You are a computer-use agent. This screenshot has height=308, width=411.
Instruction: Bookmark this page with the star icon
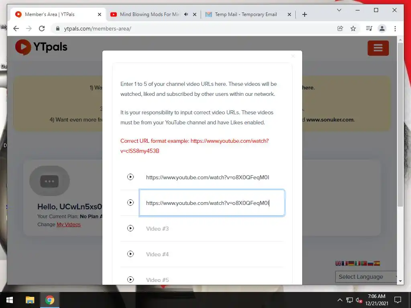353,28
